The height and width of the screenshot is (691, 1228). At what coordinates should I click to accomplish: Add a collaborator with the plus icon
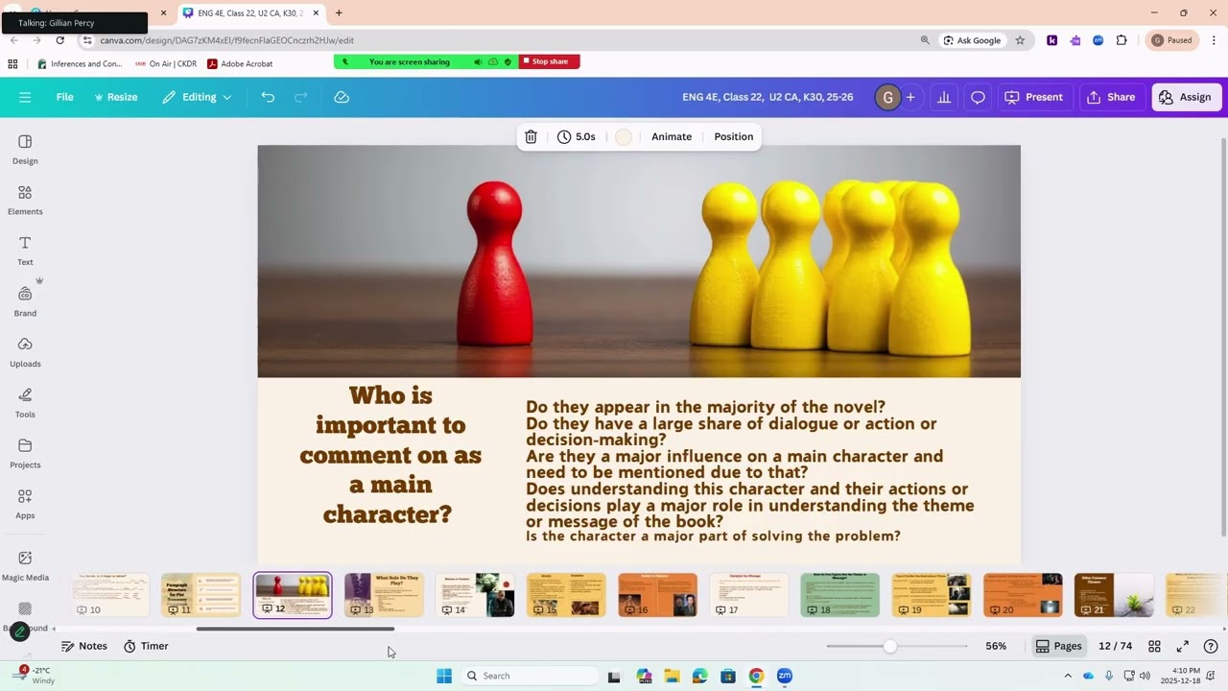coord(910,97)
